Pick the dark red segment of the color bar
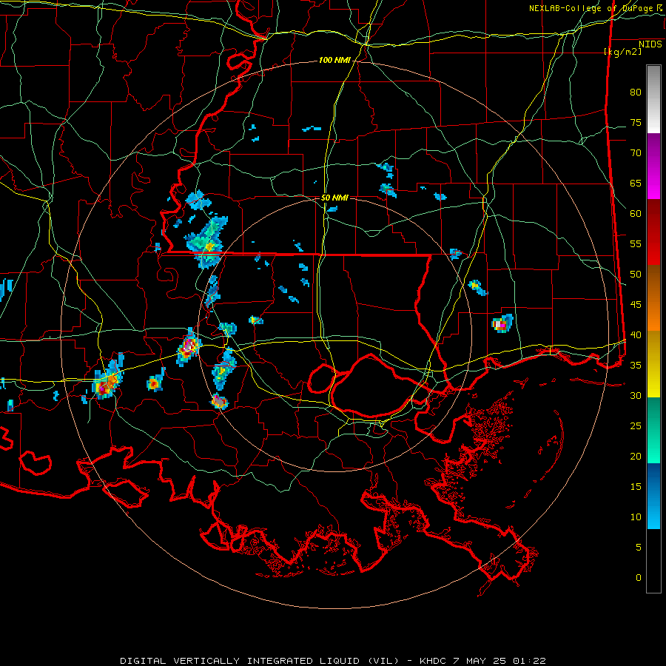Image resolution: width=666 pixels, height=666 pixels. pos(653,232)
